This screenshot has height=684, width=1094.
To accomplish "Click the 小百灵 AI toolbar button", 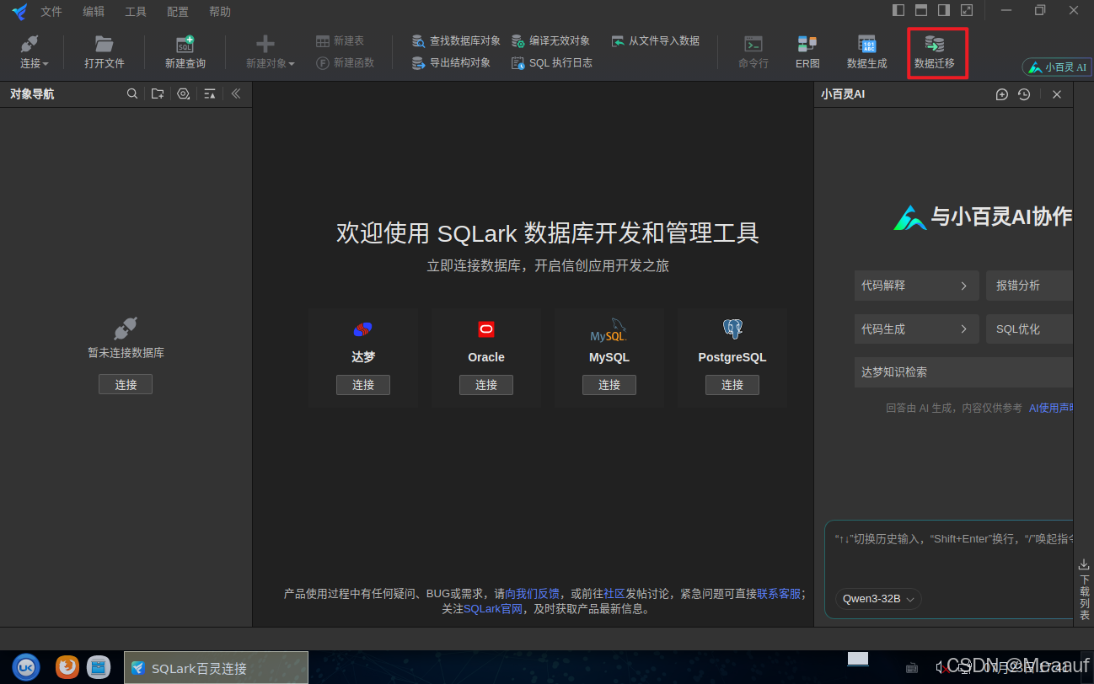I will pyautogui.click(x=1057, y=67).
